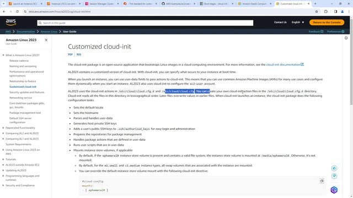Viewport: 353px width, 198px height.
Task: Open System Requirements in sidebar
Action: (x=18, y=144)
